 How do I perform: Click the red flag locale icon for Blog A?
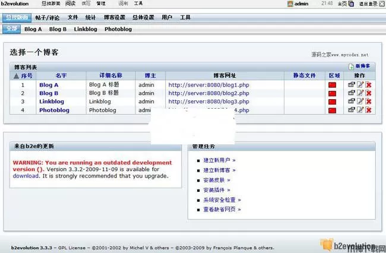(332, 85)
